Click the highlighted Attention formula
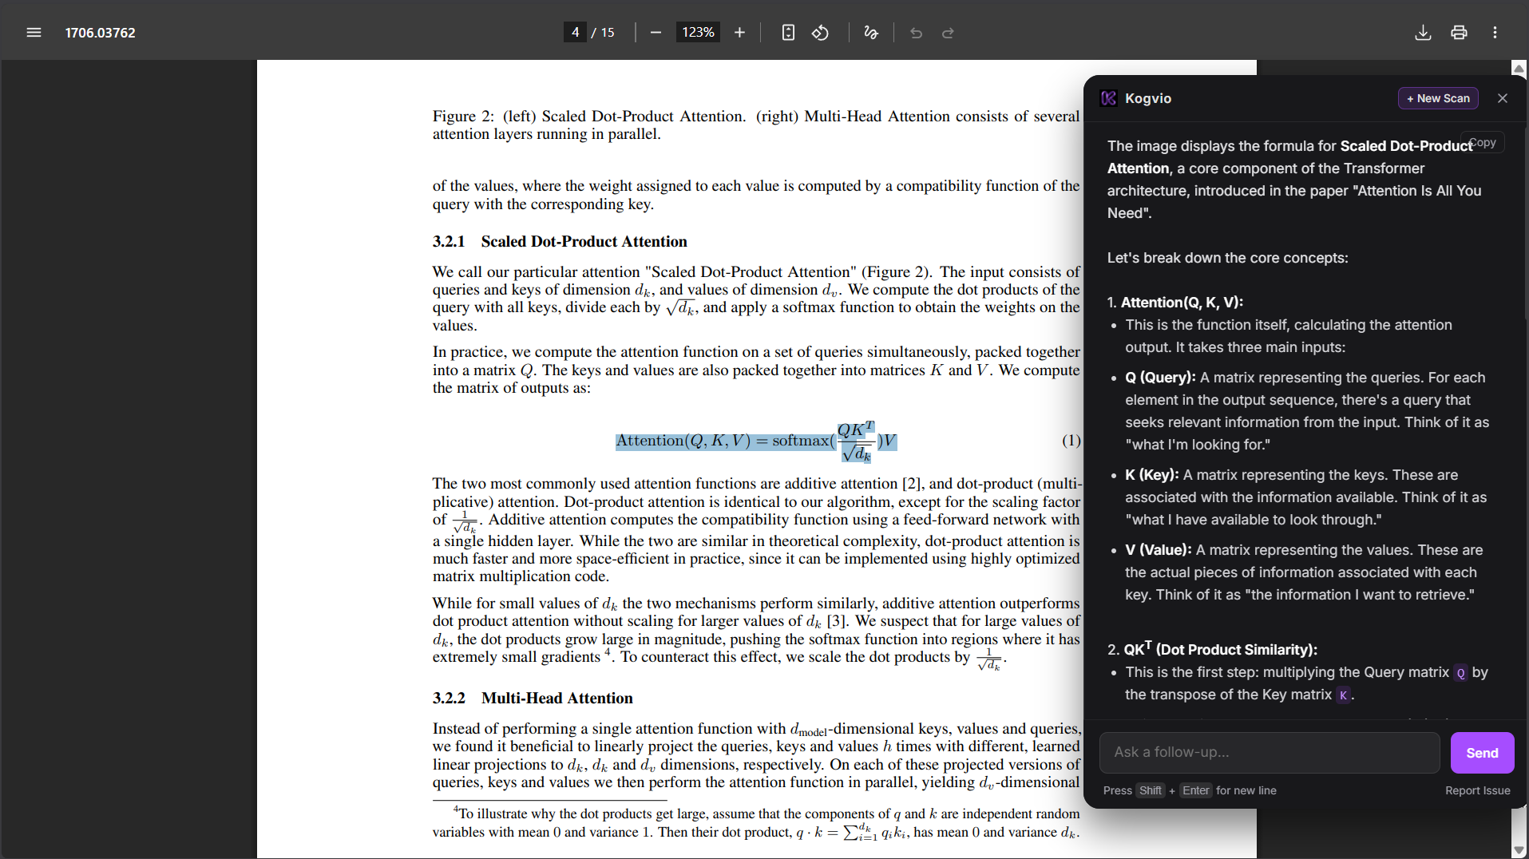The height and width of the screenshot is (859, 1529). (x=756, y=441)
